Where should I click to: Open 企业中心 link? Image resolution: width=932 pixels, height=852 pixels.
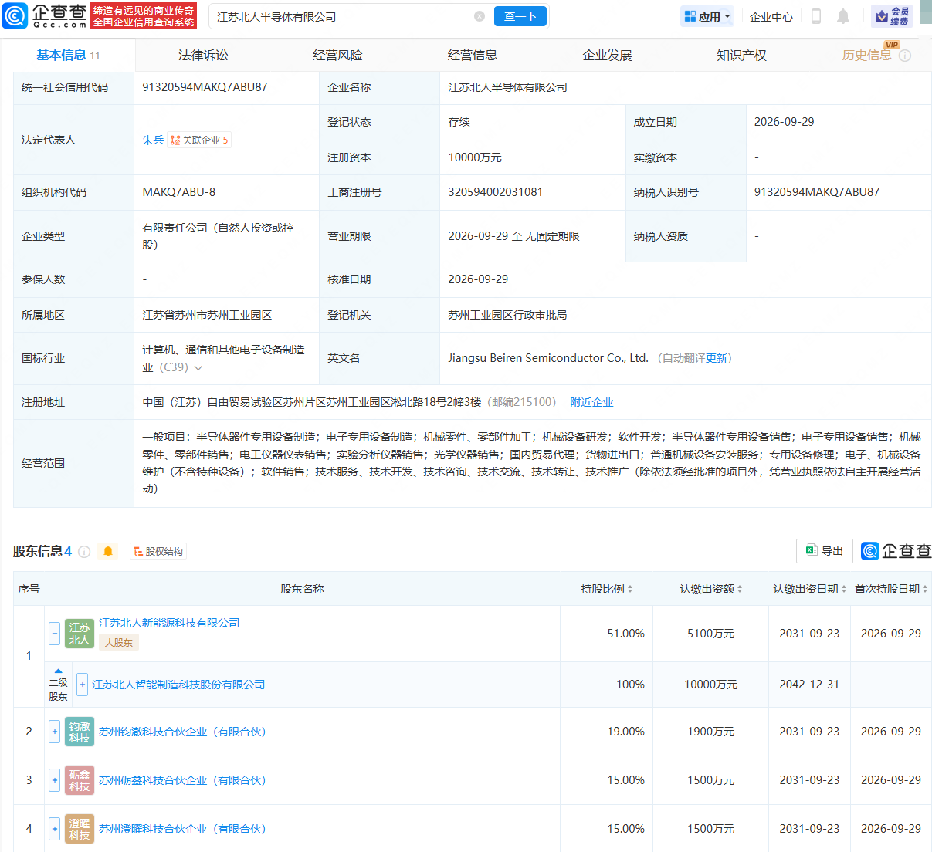(771, 16)
